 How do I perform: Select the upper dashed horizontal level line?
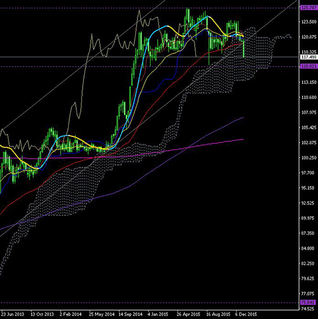coord(148,8)
